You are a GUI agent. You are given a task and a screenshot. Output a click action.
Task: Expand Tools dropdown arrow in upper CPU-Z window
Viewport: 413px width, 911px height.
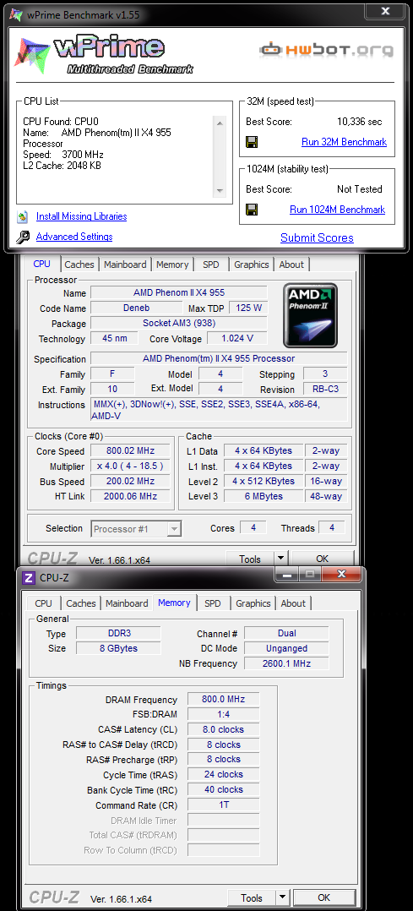click(280, 559)
